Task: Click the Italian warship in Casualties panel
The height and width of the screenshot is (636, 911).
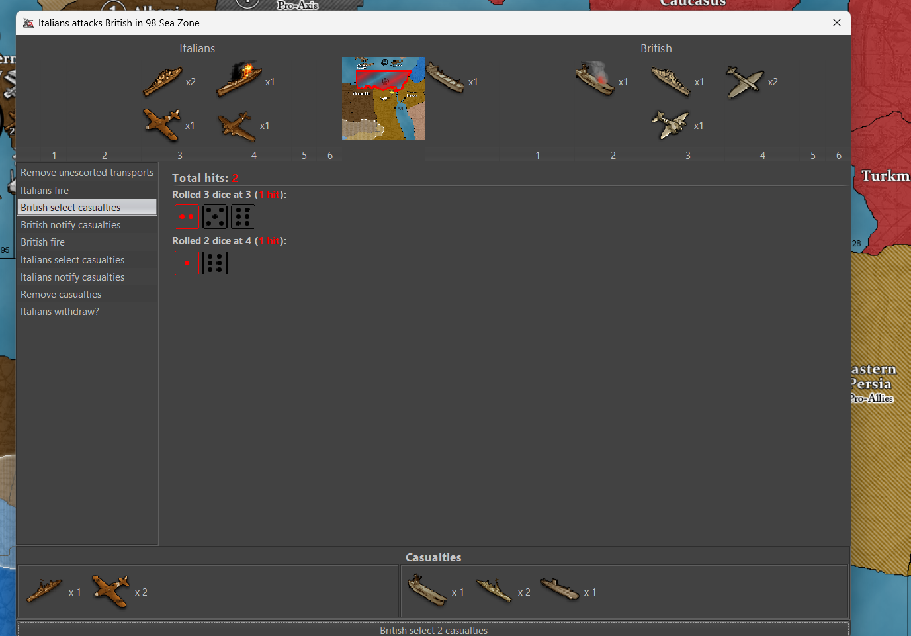Action: coord(44,590)
